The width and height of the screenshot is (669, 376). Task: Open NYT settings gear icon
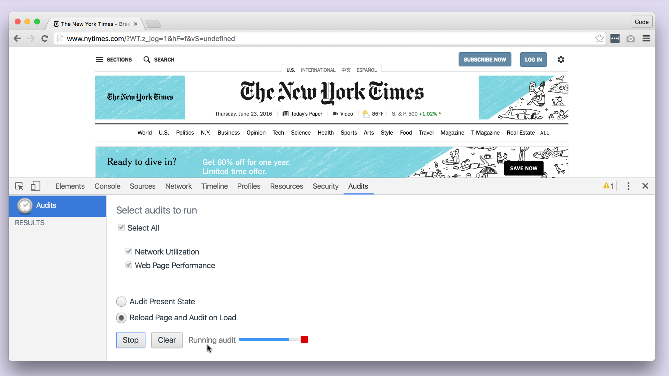click(x=561, y=60)
